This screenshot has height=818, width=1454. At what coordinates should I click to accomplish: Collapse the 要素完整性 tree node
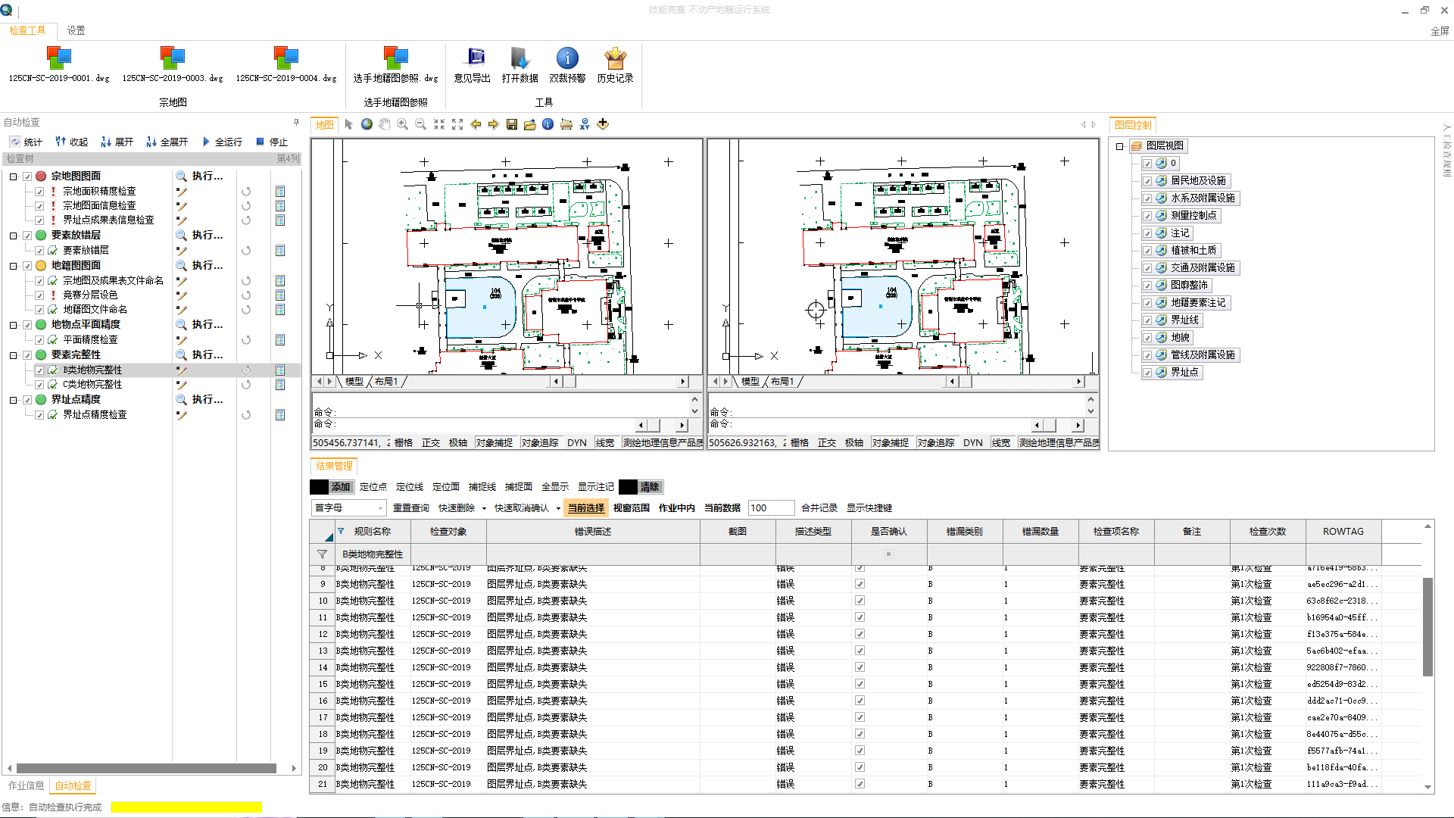pyautogui.click(x=13, y=355)
